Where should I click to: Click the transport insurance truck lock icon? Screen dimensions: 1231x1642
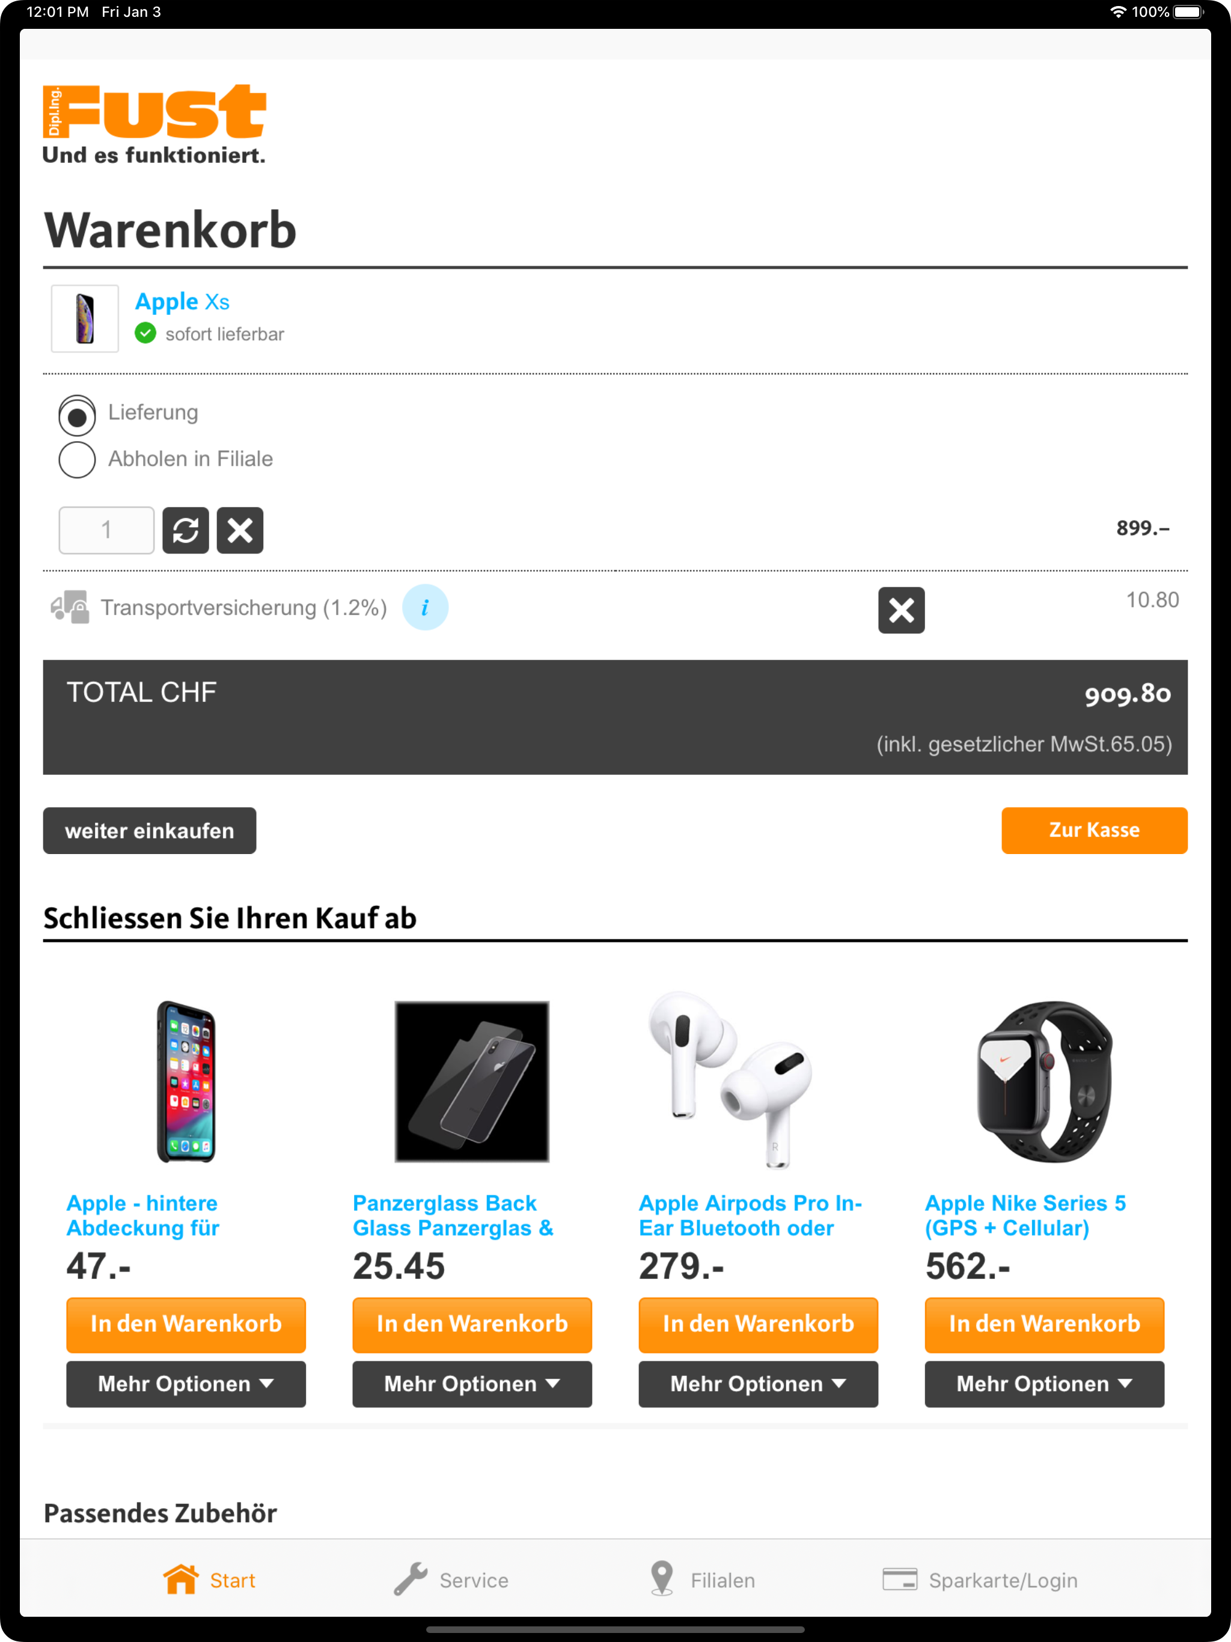coord(70,607)
